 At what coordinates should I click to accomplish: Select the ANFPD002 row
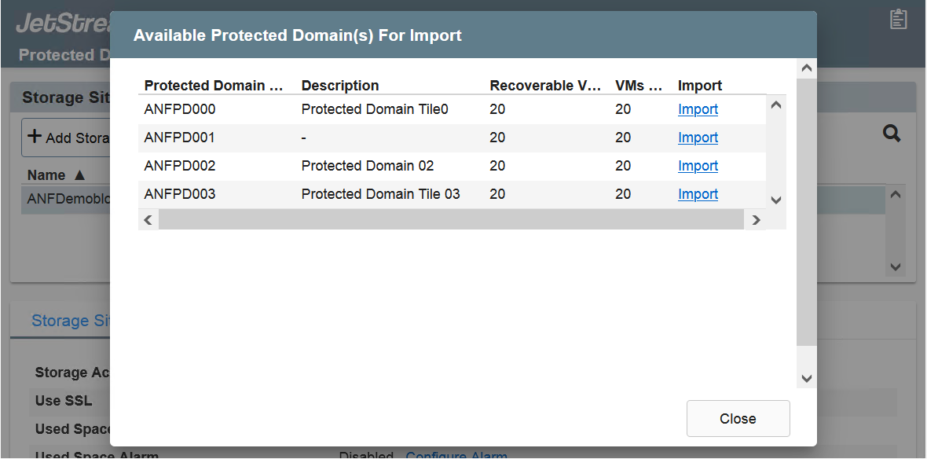click(x=368, y=166)
